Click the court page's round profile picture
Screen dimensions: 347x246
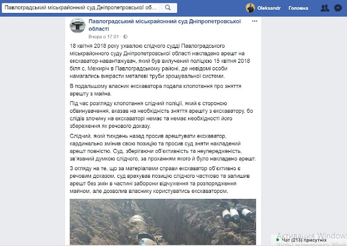[x=78, y=25]
